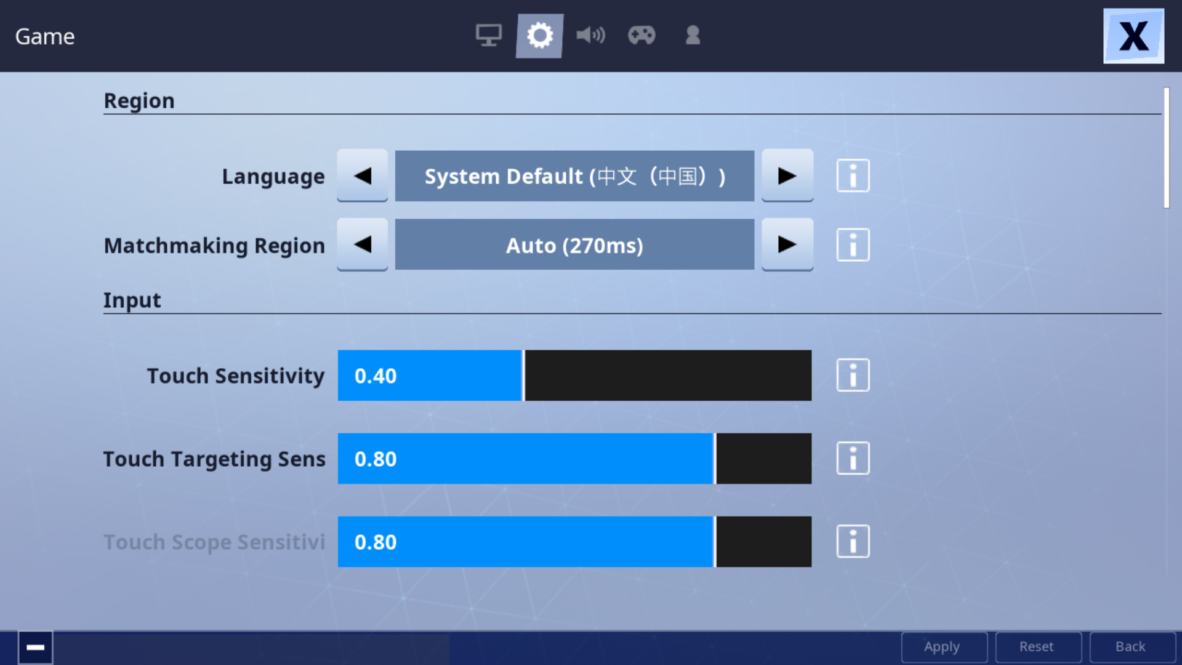Adjust the Touch Targeting Sens slider
Screen dimensions: 1182x665
pyautogui.click(x=574, y=459)
